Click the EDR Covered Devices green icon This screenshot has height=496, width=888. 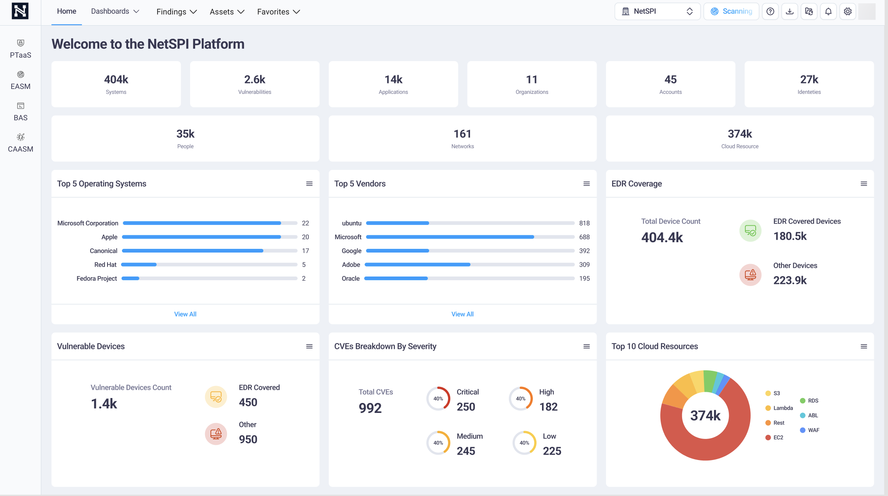[750, 231]
